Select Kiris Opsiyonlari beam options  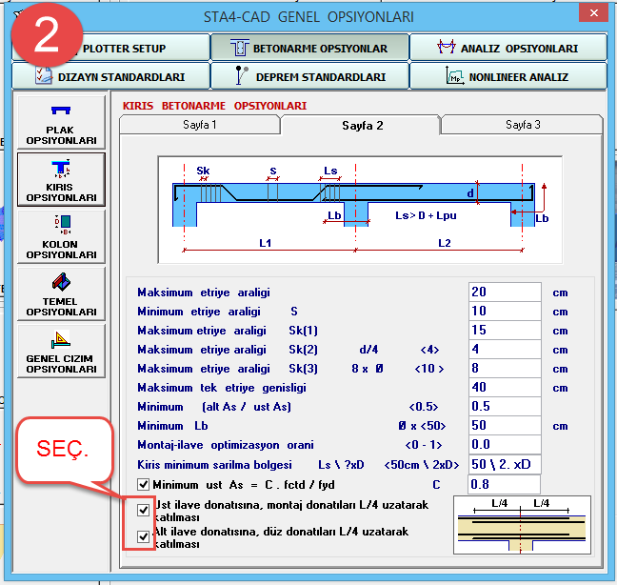click(61, 180)
